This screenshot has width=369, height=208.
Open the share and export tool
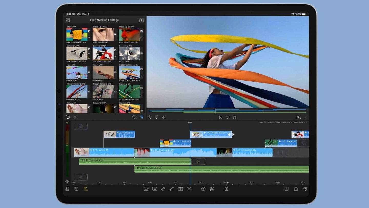point(296,189)
